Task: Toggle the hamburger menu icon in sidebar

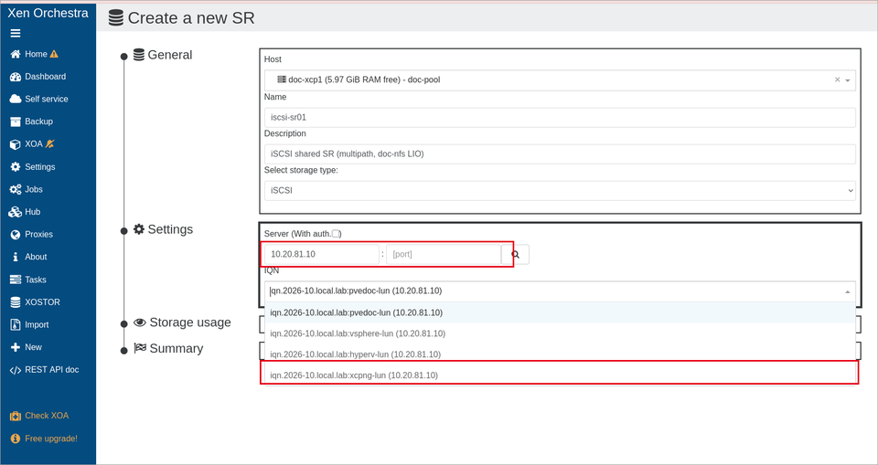Action: click(x=16, y=34)
